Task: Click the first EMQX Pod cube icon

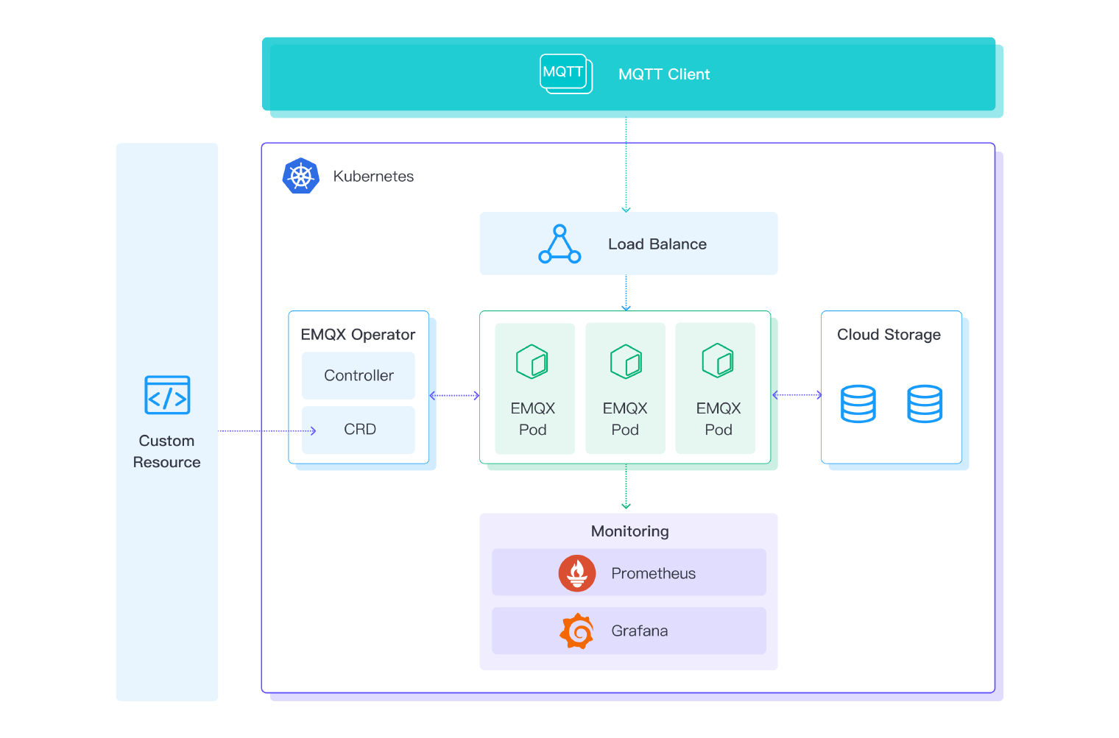Action: tap(532, 361)
